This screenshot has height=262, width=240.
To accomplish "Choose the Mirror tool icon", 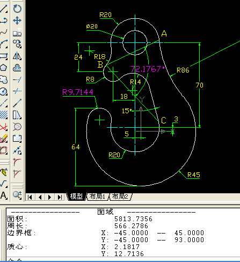I will [17, 56].
